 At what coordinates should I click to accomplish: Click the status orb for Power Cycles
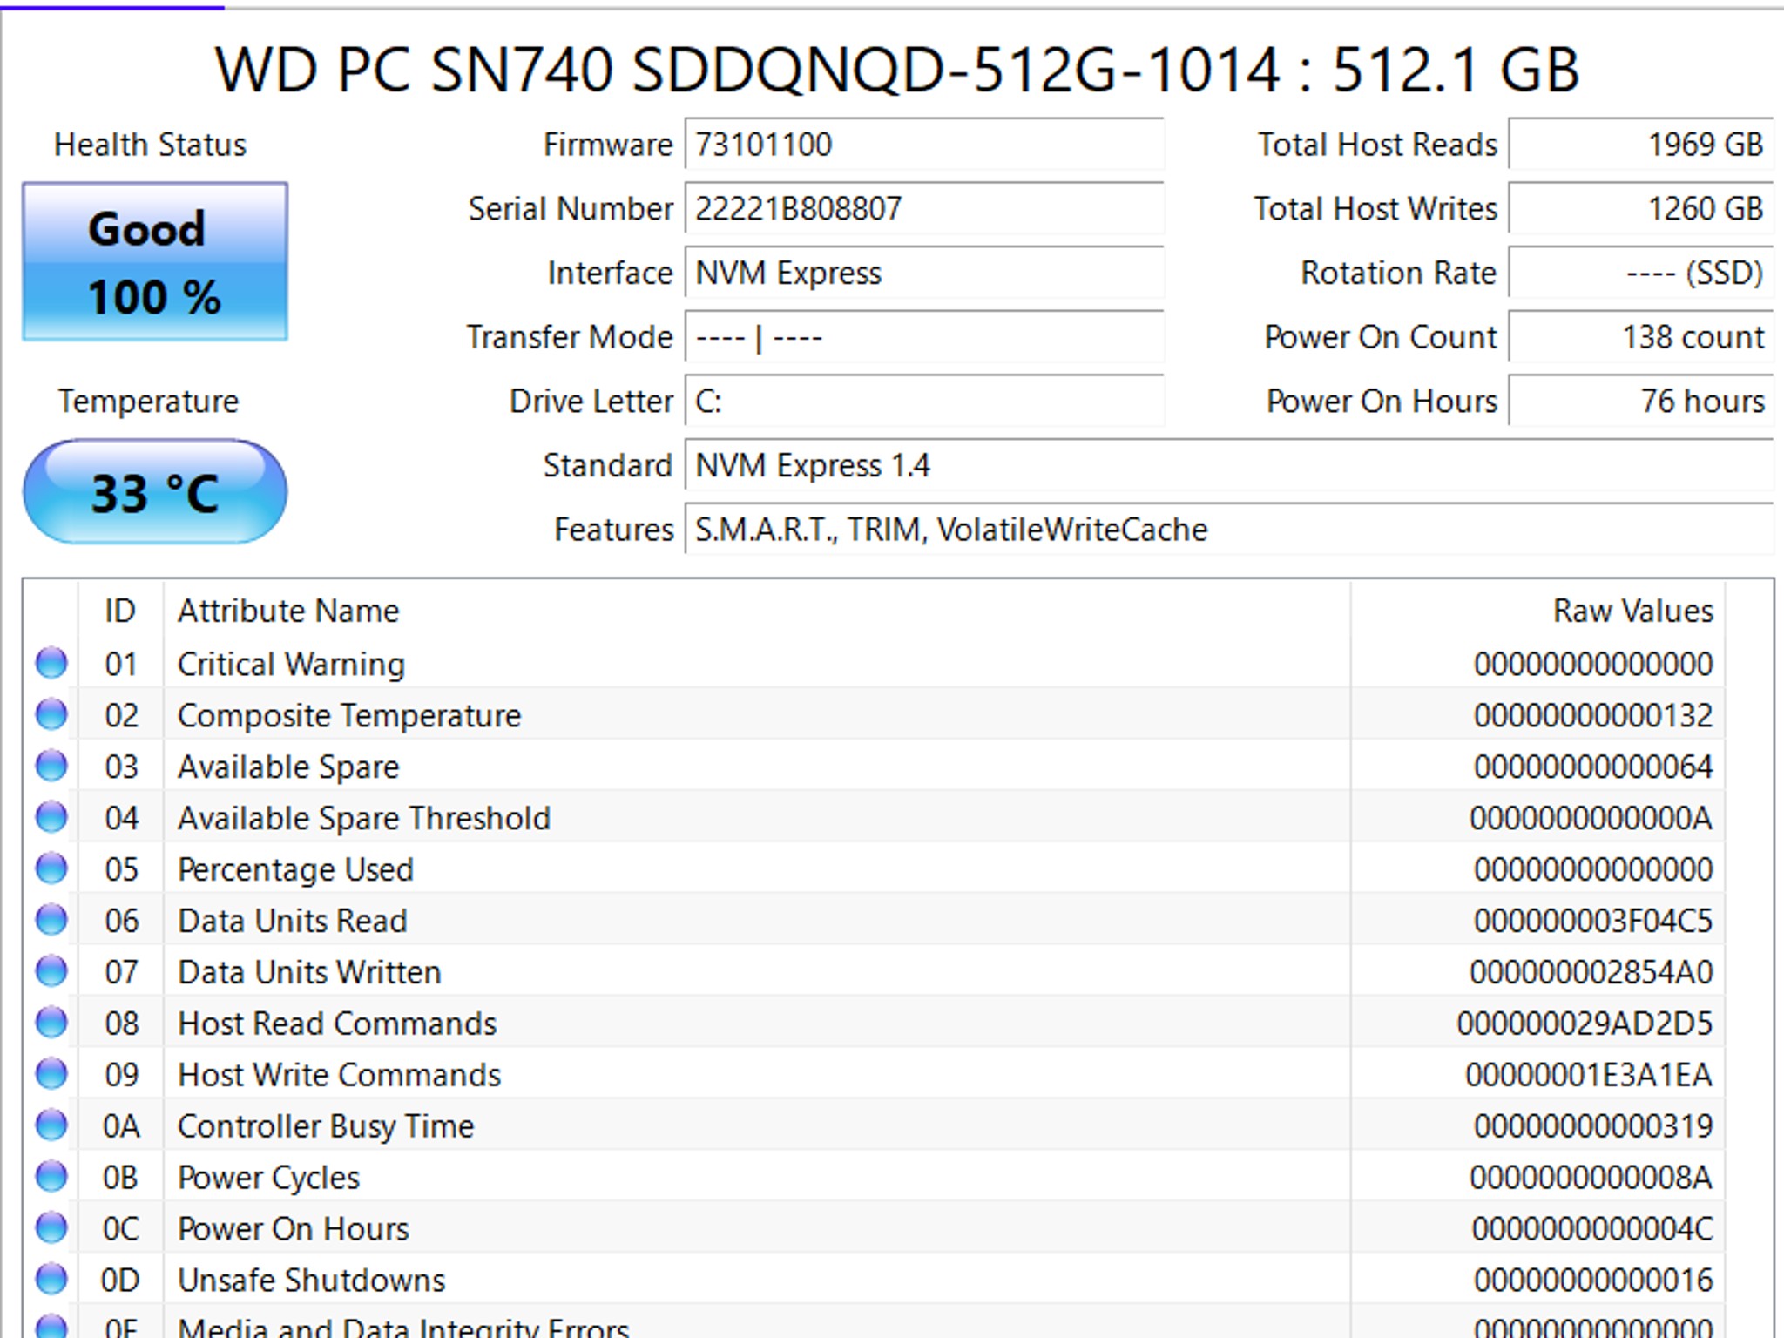point(51,1177)
